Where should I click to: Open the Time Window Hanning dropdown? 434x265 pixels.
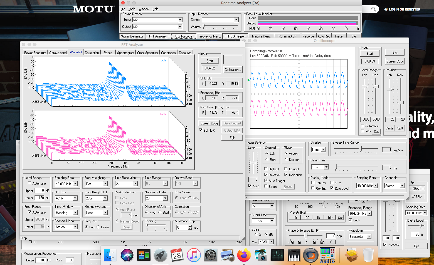pyautogui.click(x=66, y=212)
